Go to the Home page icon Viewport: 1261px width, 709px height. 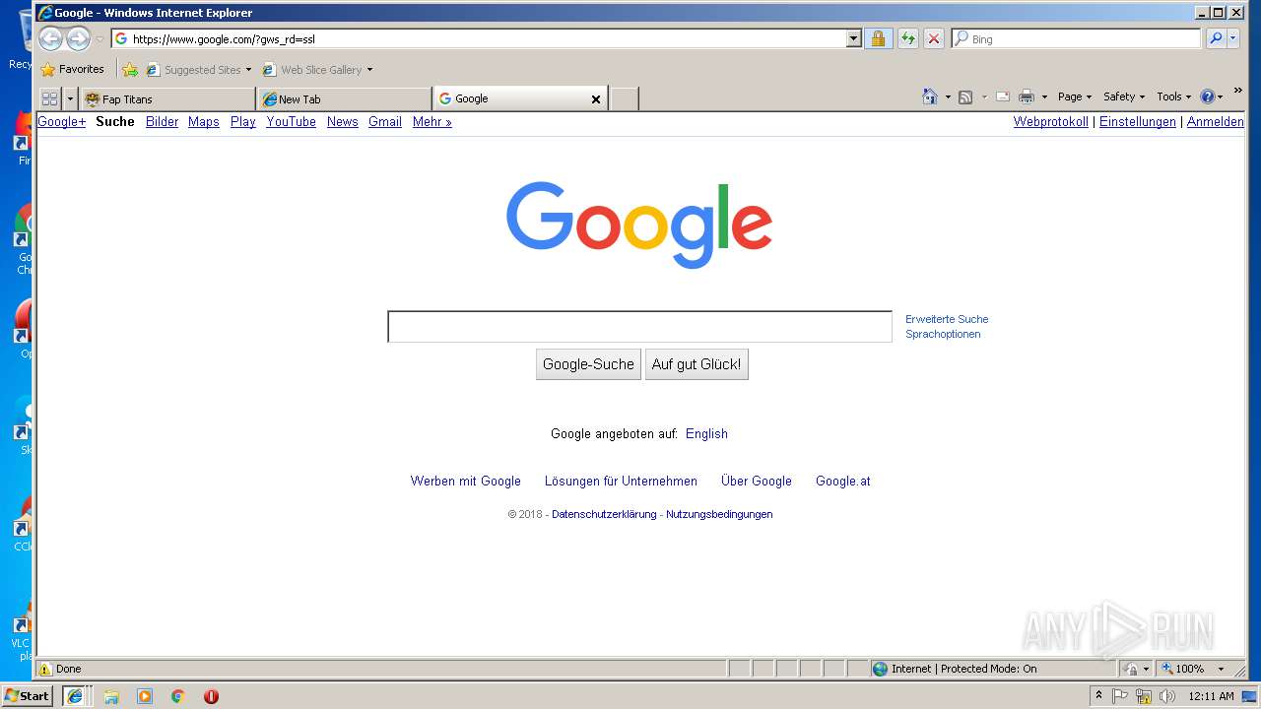(x=930, y=97)
